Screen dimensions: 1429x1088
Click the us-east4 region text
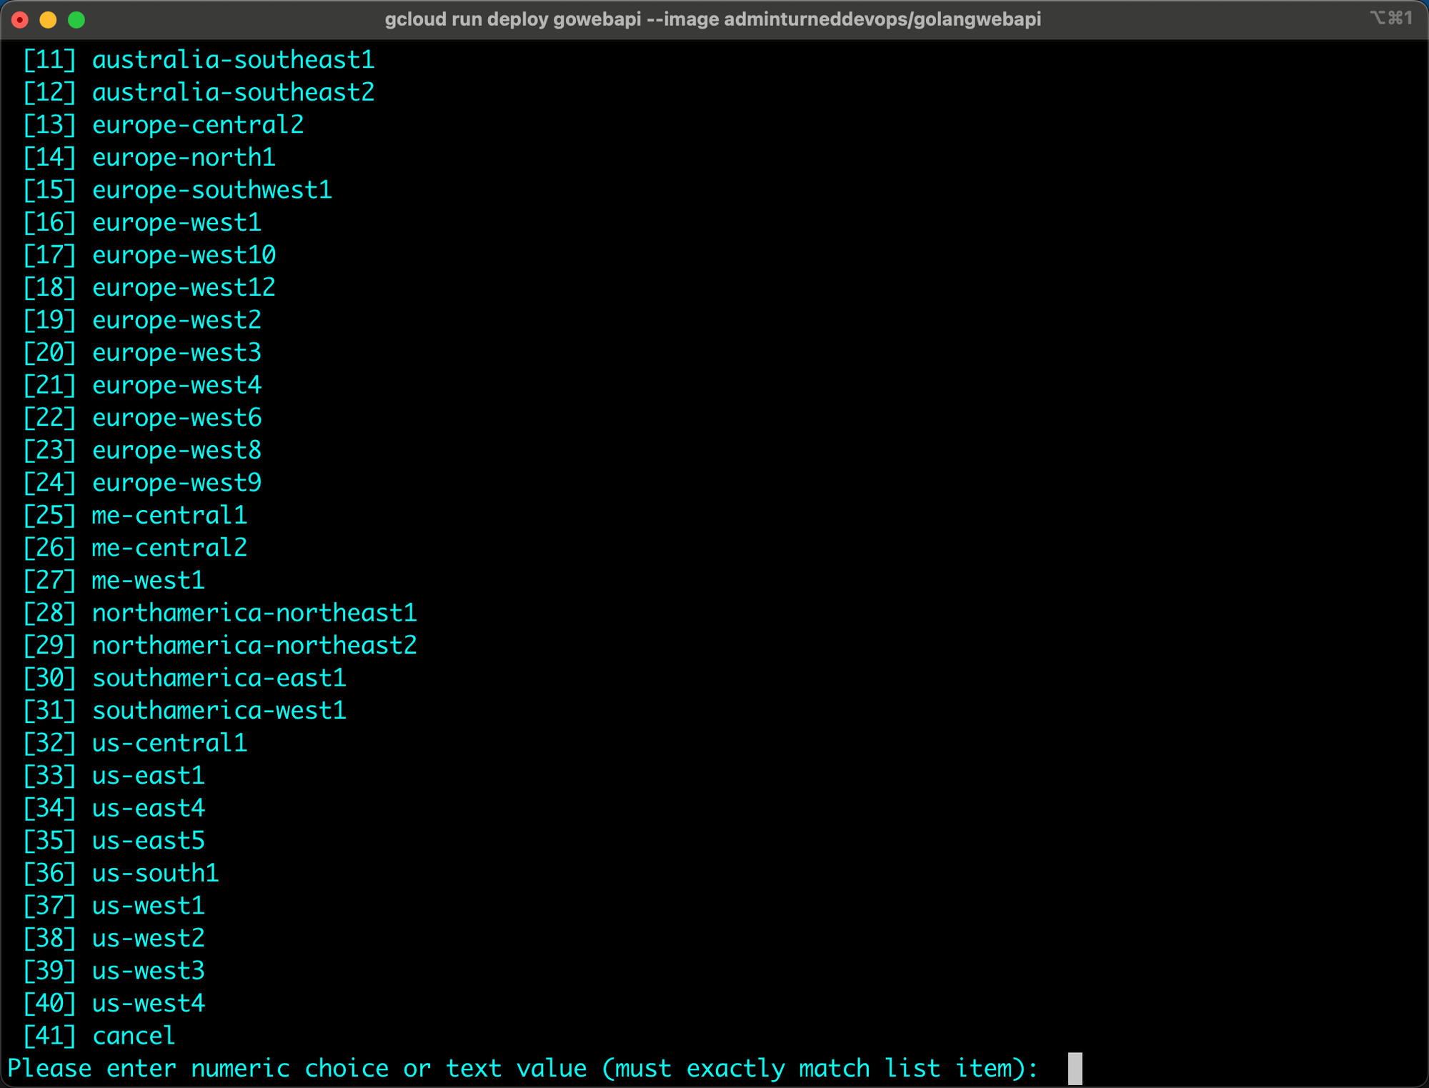click(148, 808)
